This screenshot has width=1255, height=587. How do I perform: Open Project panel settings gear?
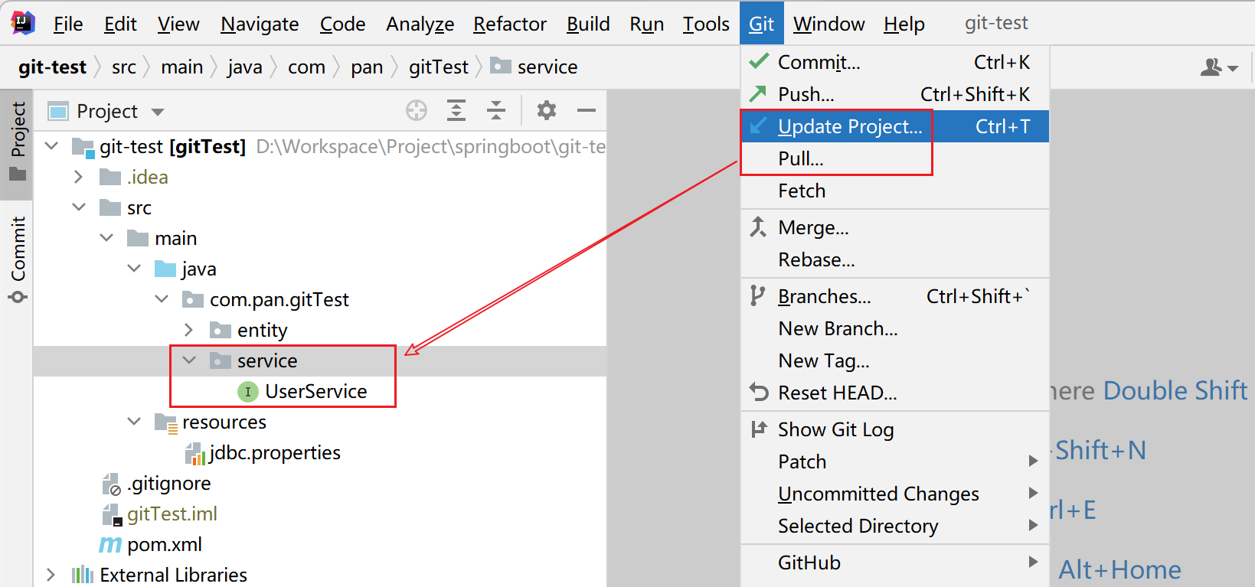[x=546, y=111]
